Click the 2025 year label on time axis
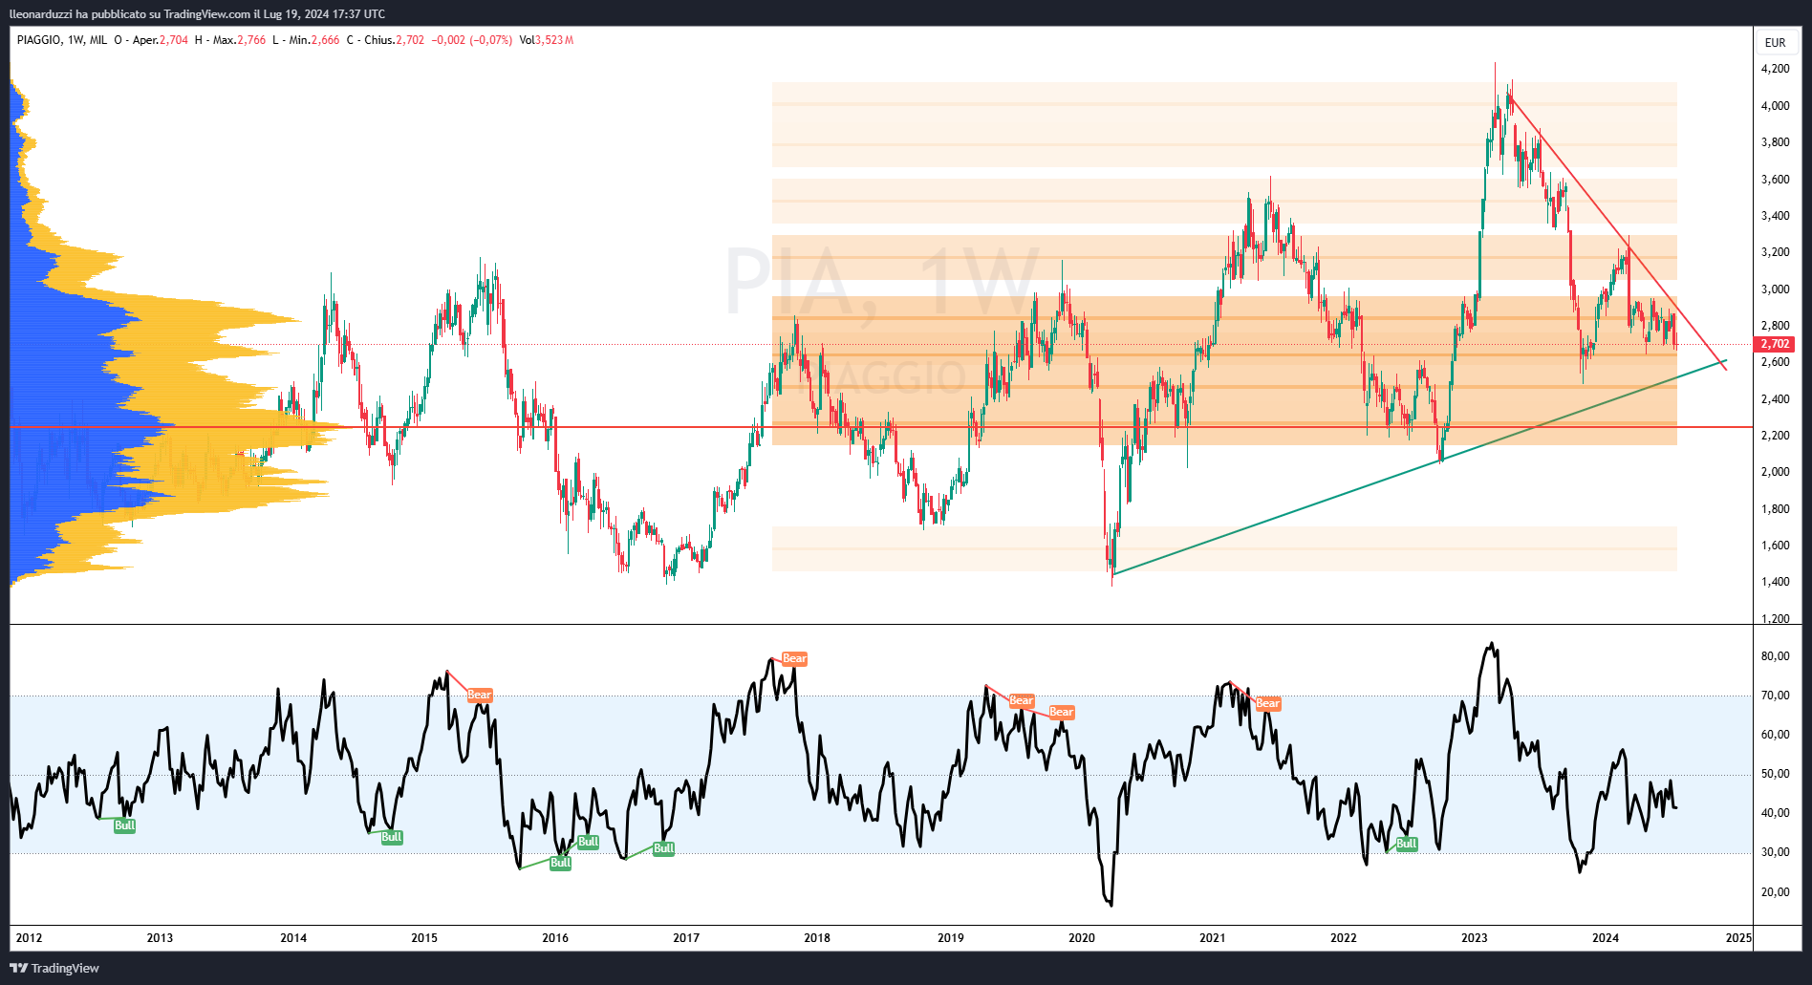 (x=1738, y=938)
